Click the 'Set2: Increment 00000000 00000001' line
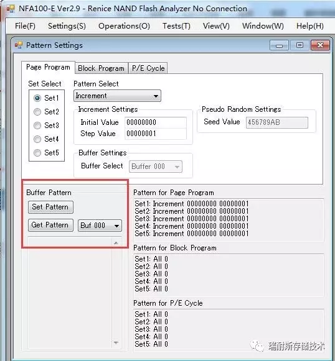The height and width of the screenshot is (361, 335). click(192, 211)
